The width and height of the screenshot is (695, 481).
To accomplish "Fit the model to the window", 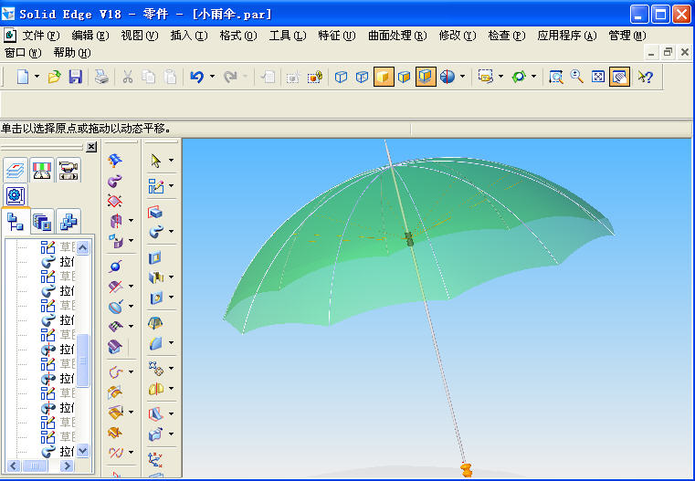I will (598, 77).
